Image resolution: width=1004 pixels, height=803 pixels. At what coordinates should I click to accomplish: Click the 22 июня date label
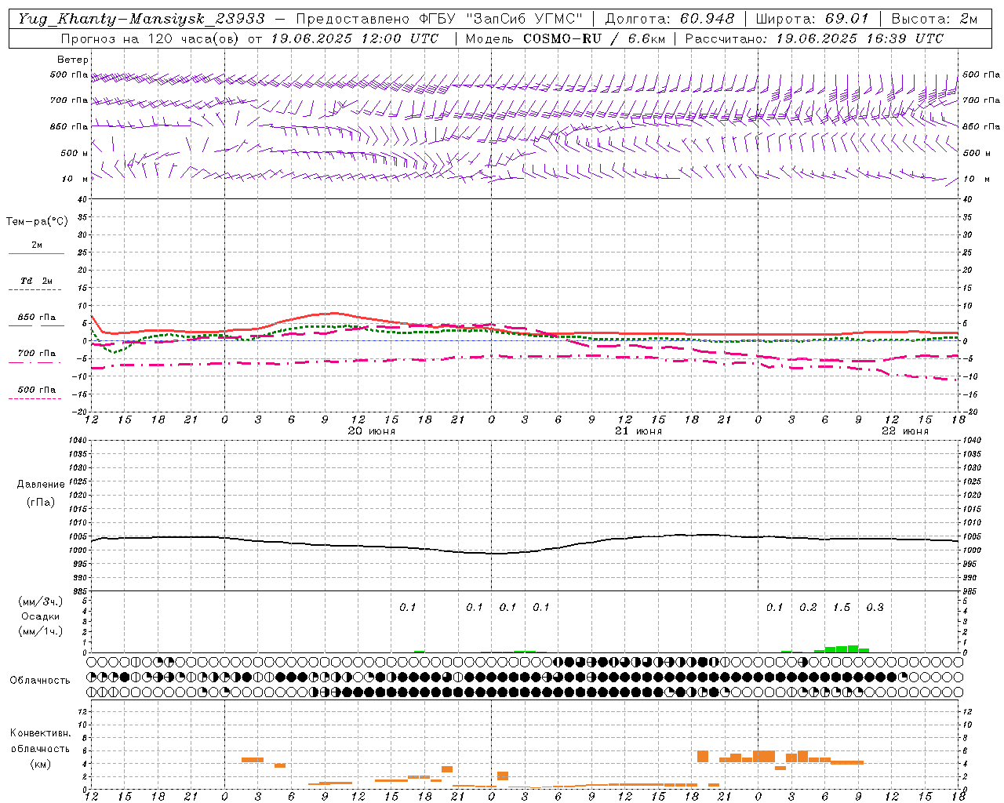pyautogui.click(x=905, y=431)
